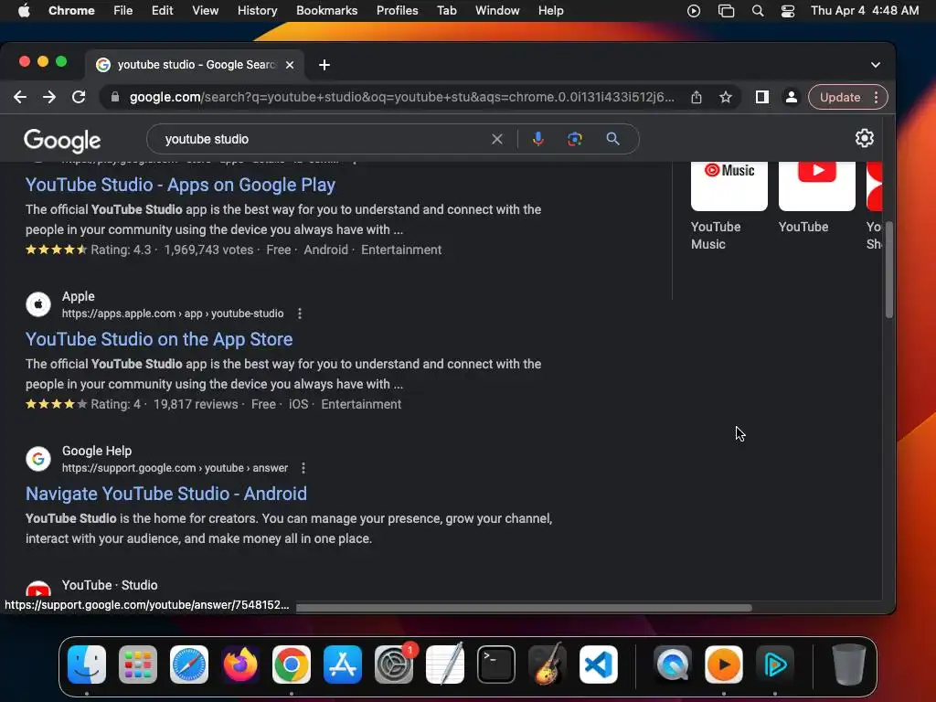Open the Profiles menu

point(397,10)
